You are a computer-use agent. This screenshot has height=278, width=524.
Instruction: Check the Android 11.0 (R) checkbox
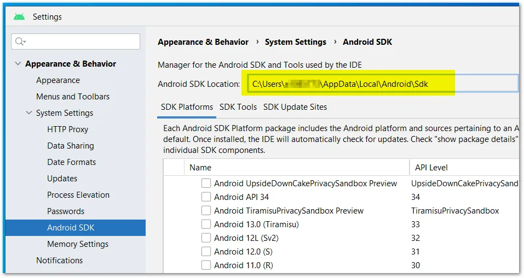(x=206, y=265)
